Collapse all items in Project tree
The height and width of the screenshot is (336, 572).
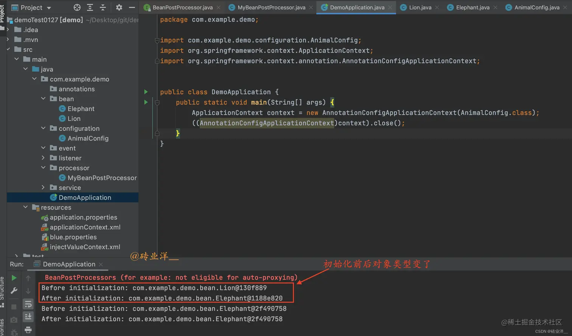point(103,8)
